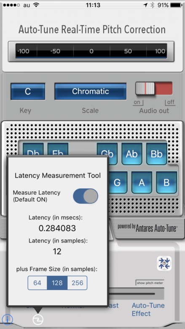Toggle the Measure Latency switch

pyautogui.click(x=86, y=196)
